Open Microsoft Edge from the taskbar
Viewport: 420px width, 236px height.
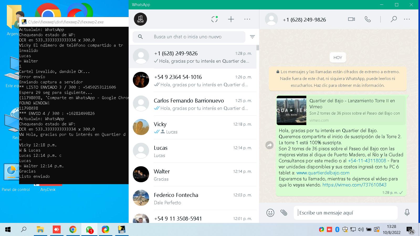106,230
